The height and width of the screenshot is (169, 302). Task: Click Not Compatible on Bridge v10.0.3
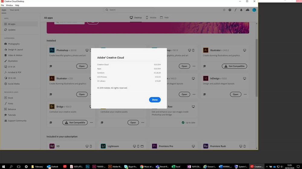[75, 122]
